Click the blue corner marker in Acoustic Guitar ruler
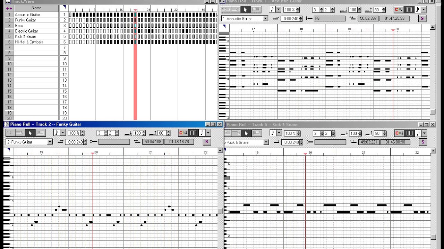 click(224, 26)
